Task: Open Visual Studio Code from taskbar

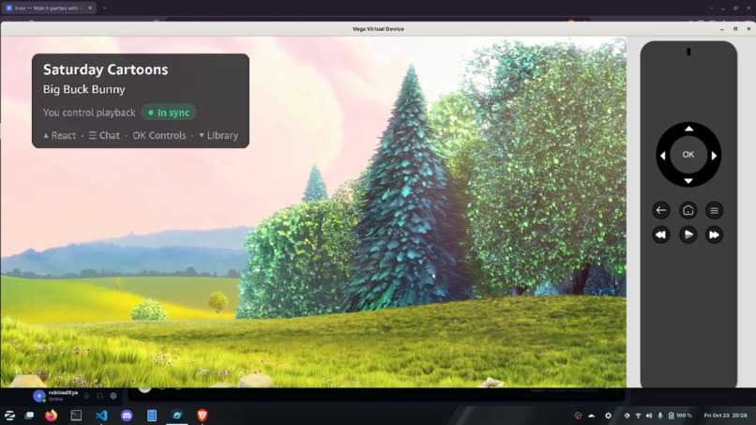Action: point(101,416)
